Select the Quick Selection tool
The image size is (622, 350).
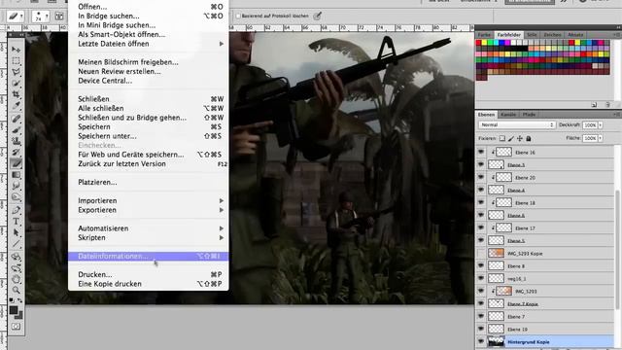[x=16, y=83]
